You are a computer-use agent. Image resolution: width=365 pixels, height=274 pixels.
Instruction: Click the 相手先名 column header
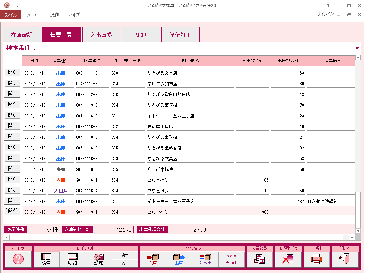tap(190, 61)
